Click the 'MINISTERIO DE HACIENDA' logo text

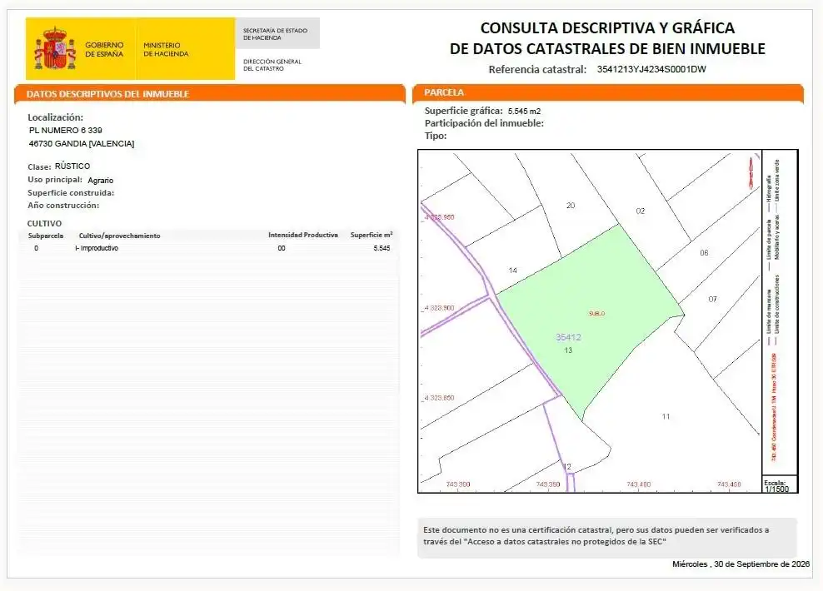[166, 49]
